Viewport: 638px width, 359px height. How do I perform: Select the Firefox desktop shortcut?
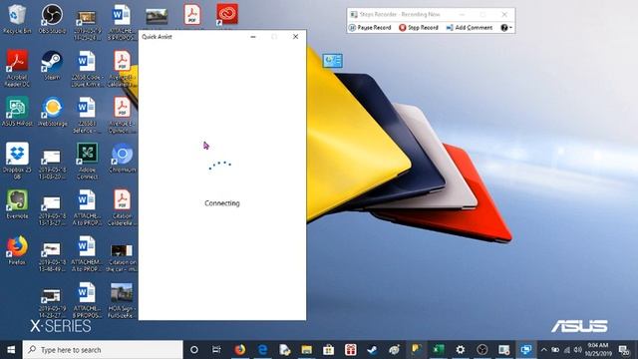point(17,250)
